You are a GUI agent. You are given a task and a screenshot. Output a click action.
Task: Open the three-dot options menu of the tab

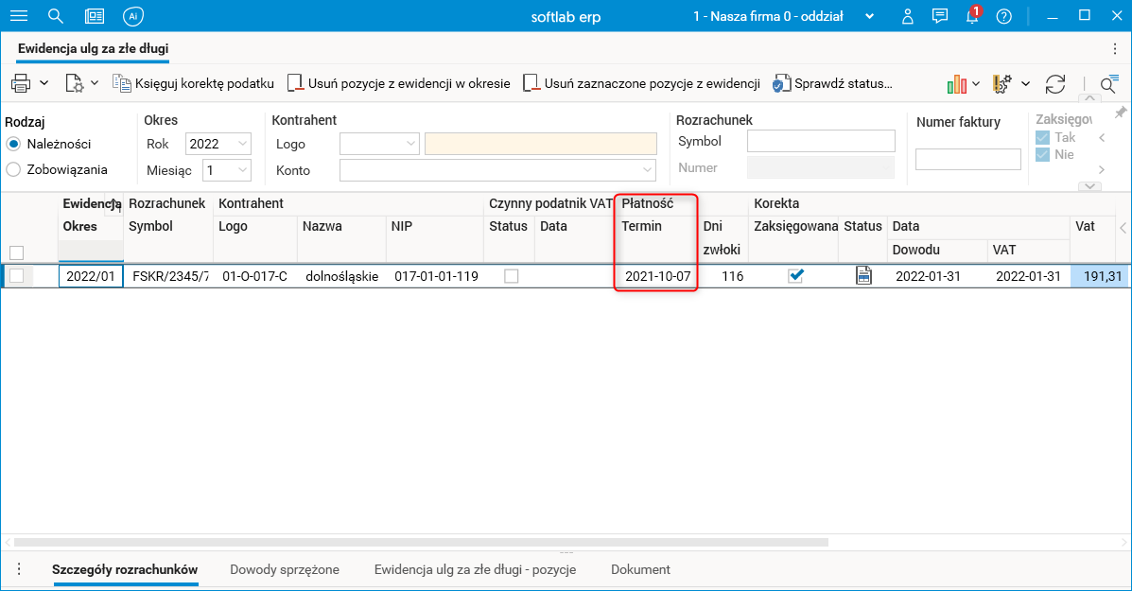tap(1115, 49)
